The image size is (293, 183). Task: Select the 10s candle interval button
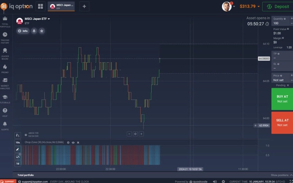click(x=18, y=142)
